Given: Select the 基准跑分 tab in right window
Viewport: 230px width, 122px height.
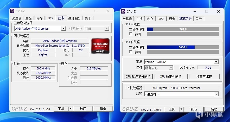Looking at the screenshot, I should [186, 18].
